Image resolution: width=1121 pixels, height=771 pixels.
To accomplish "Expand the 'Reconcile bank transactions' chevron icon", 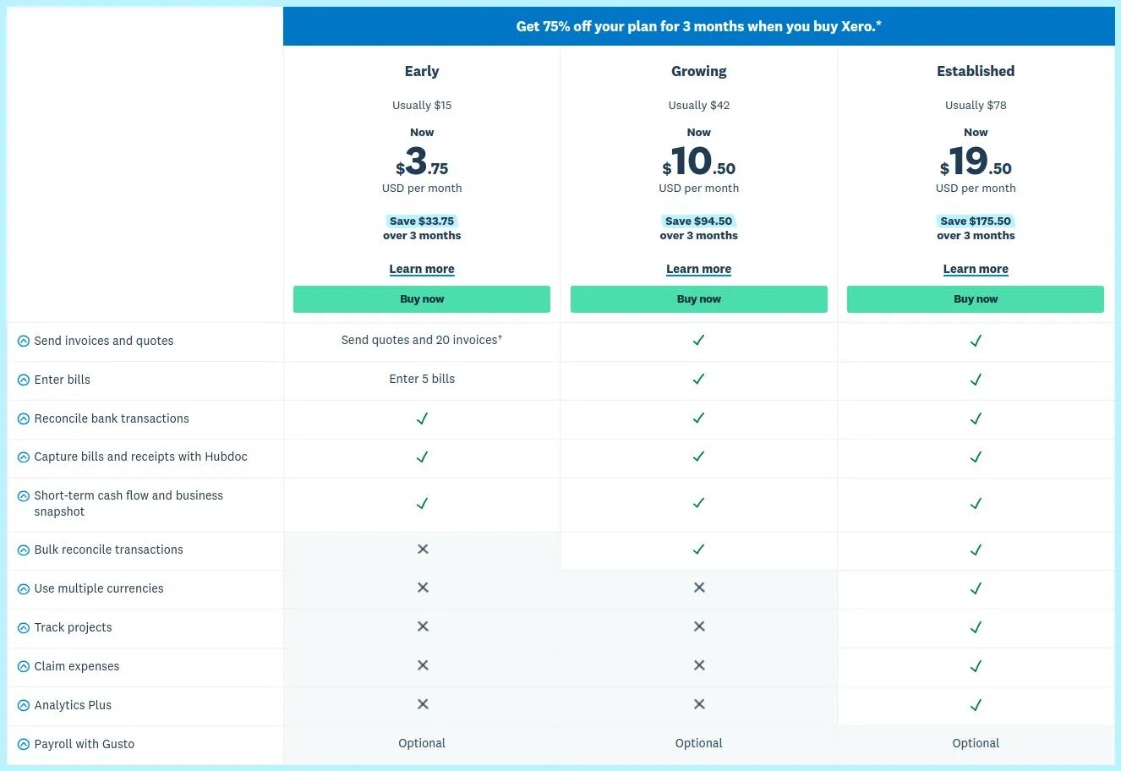I will click(x=24, y=419).
